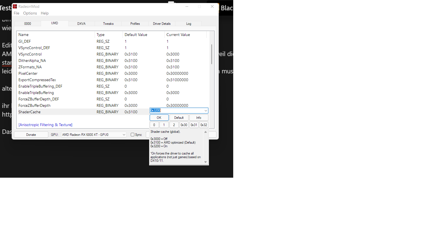Expand the ShaderCache value combo box arrow
Image resolution: width=429 pixels, height=241 pixels.
point(206,111)
